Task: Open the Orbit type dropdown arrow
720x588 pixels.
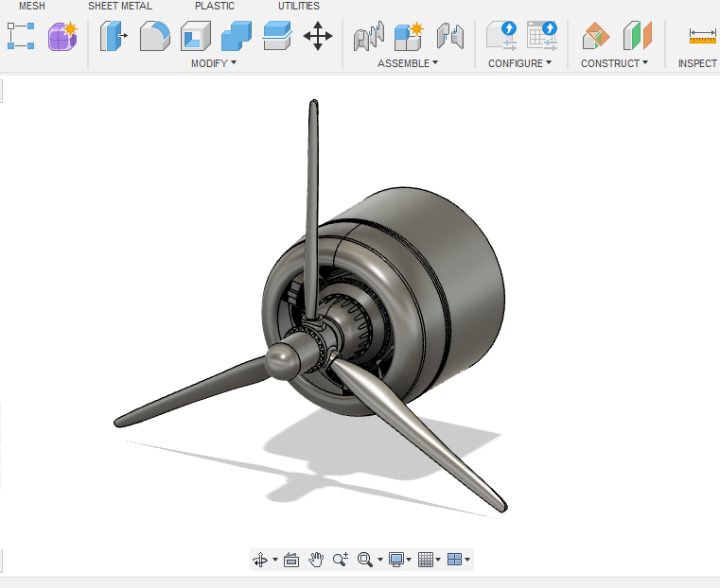Action: 275,560
